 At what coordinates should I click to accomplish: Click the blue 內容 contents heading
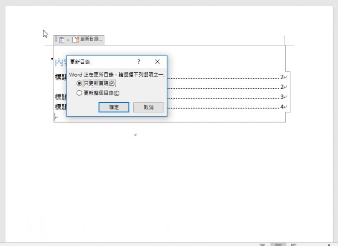coord(60,63)
